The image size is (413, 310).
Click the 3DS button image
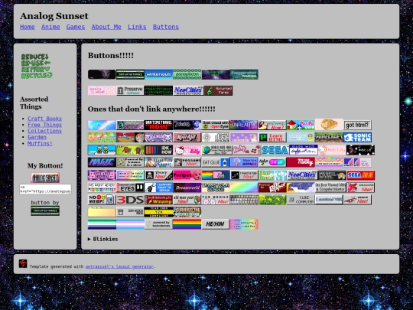130,200
